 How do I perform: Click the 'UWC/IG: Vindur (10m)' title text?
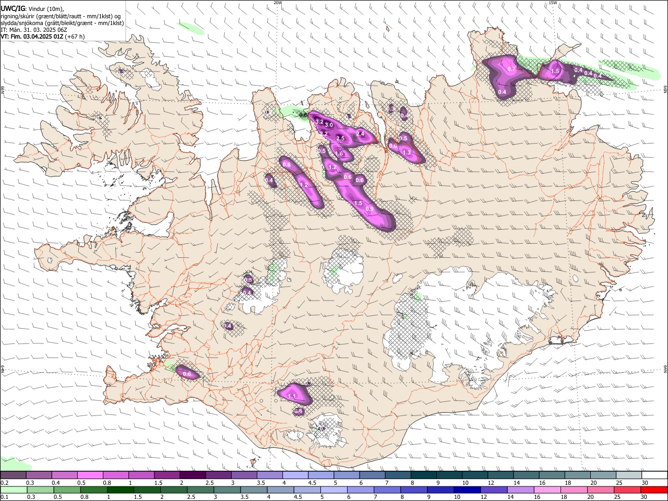pos(32,9)
